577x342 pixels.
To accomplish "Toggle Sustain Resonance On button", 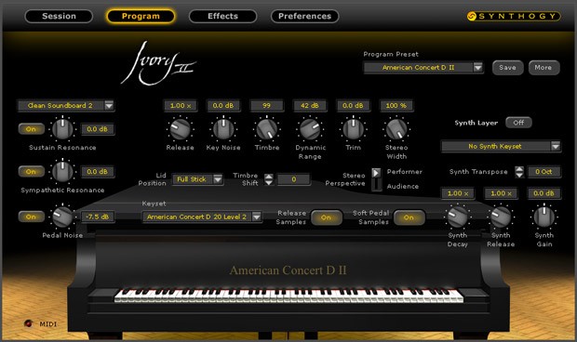I will pyautogui.click(x=32, y=129).
